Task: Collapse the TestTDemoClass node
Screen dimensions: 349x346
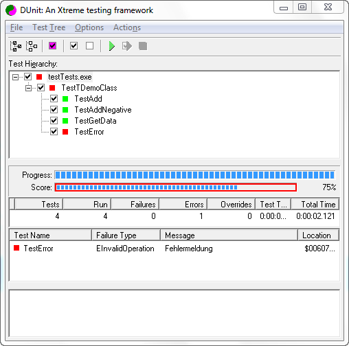Action: click(x=28, y=88)
